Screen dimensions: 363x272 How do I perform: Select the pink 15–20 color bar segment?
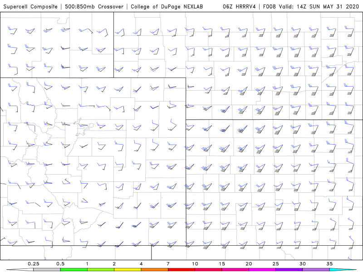[235, 270]
